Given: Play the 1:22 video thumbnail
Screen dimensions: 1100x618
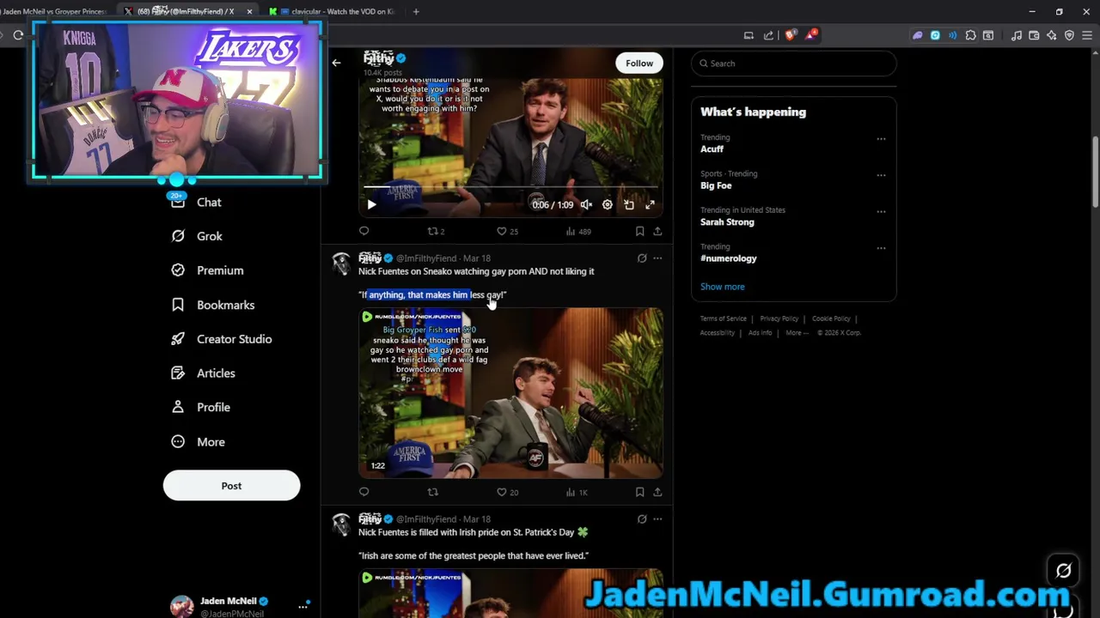Looking at the screenshot, I should (510, 392).
